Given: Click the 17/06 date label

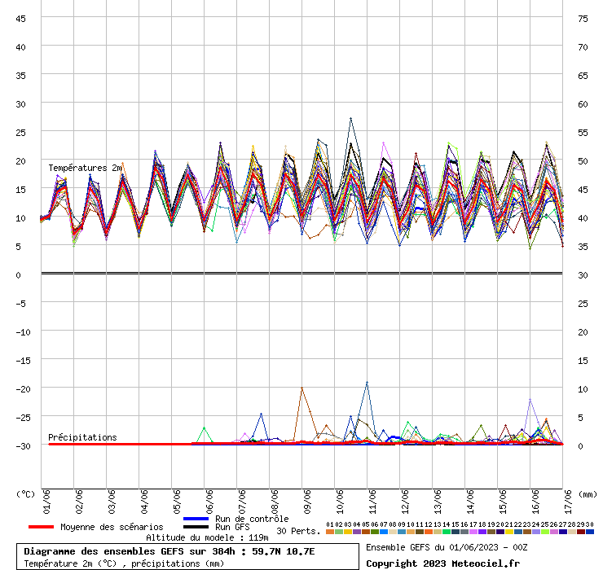Looking at the screenshot, I should 568,502.
